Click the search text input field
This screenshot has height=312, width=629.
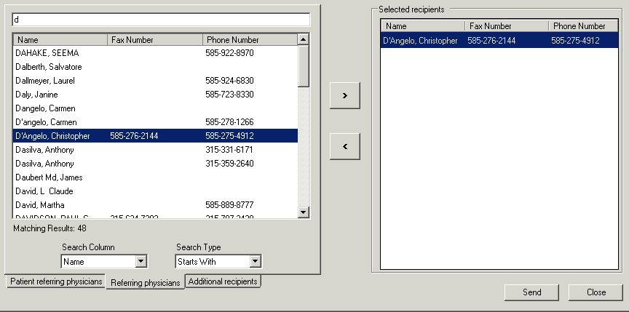click(x=161, y=19)
